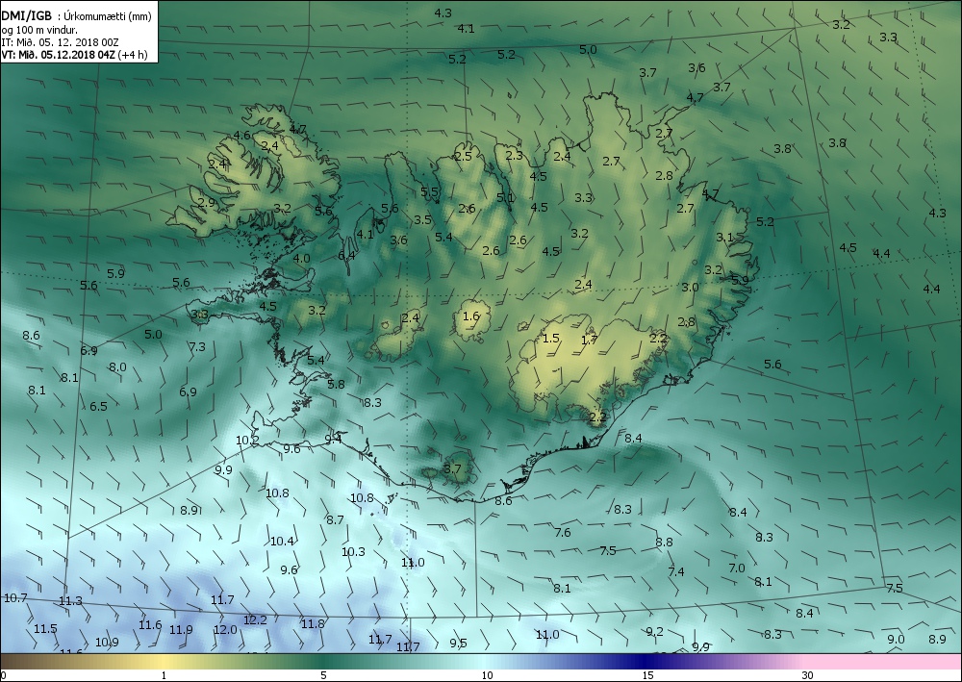Click the map value "10.9"
Image resolution: width=962 pixels, height=682 pixels.
[x=107, y=643]
